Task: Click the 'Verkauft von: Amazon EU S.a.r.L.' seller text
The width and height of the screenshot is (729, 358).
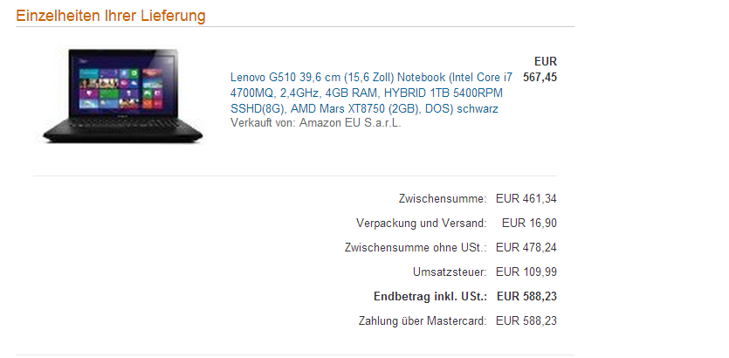Action: tap(316, 123)
